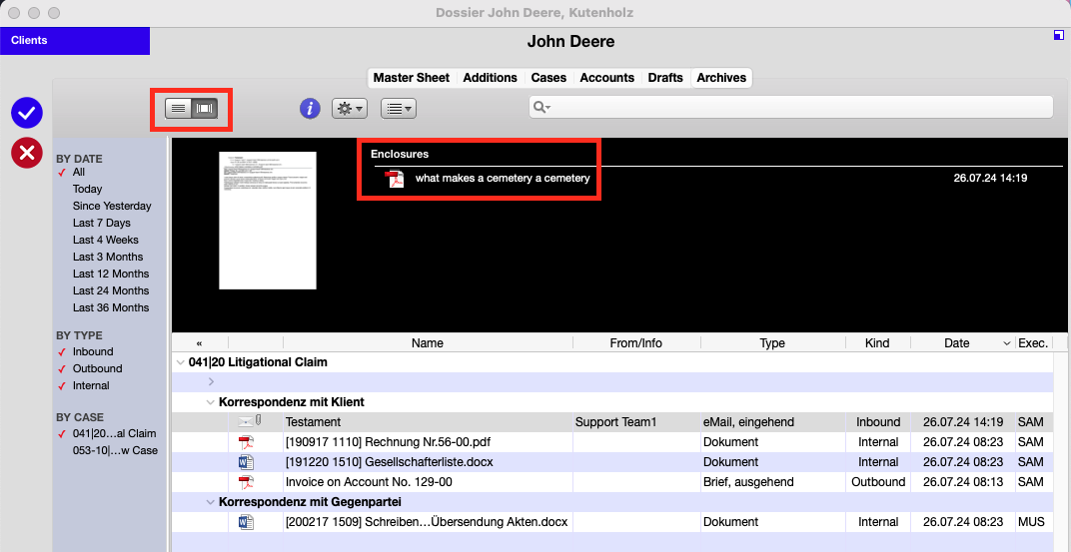Open the Accounts tab
This screenshot has width=1071, height=552.
pyautogui.click(x=607, y=78)
